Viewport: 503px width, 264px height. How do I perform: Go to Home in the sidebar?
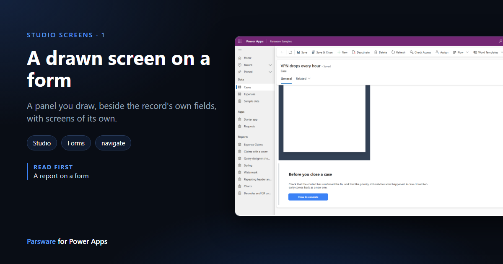255,58
